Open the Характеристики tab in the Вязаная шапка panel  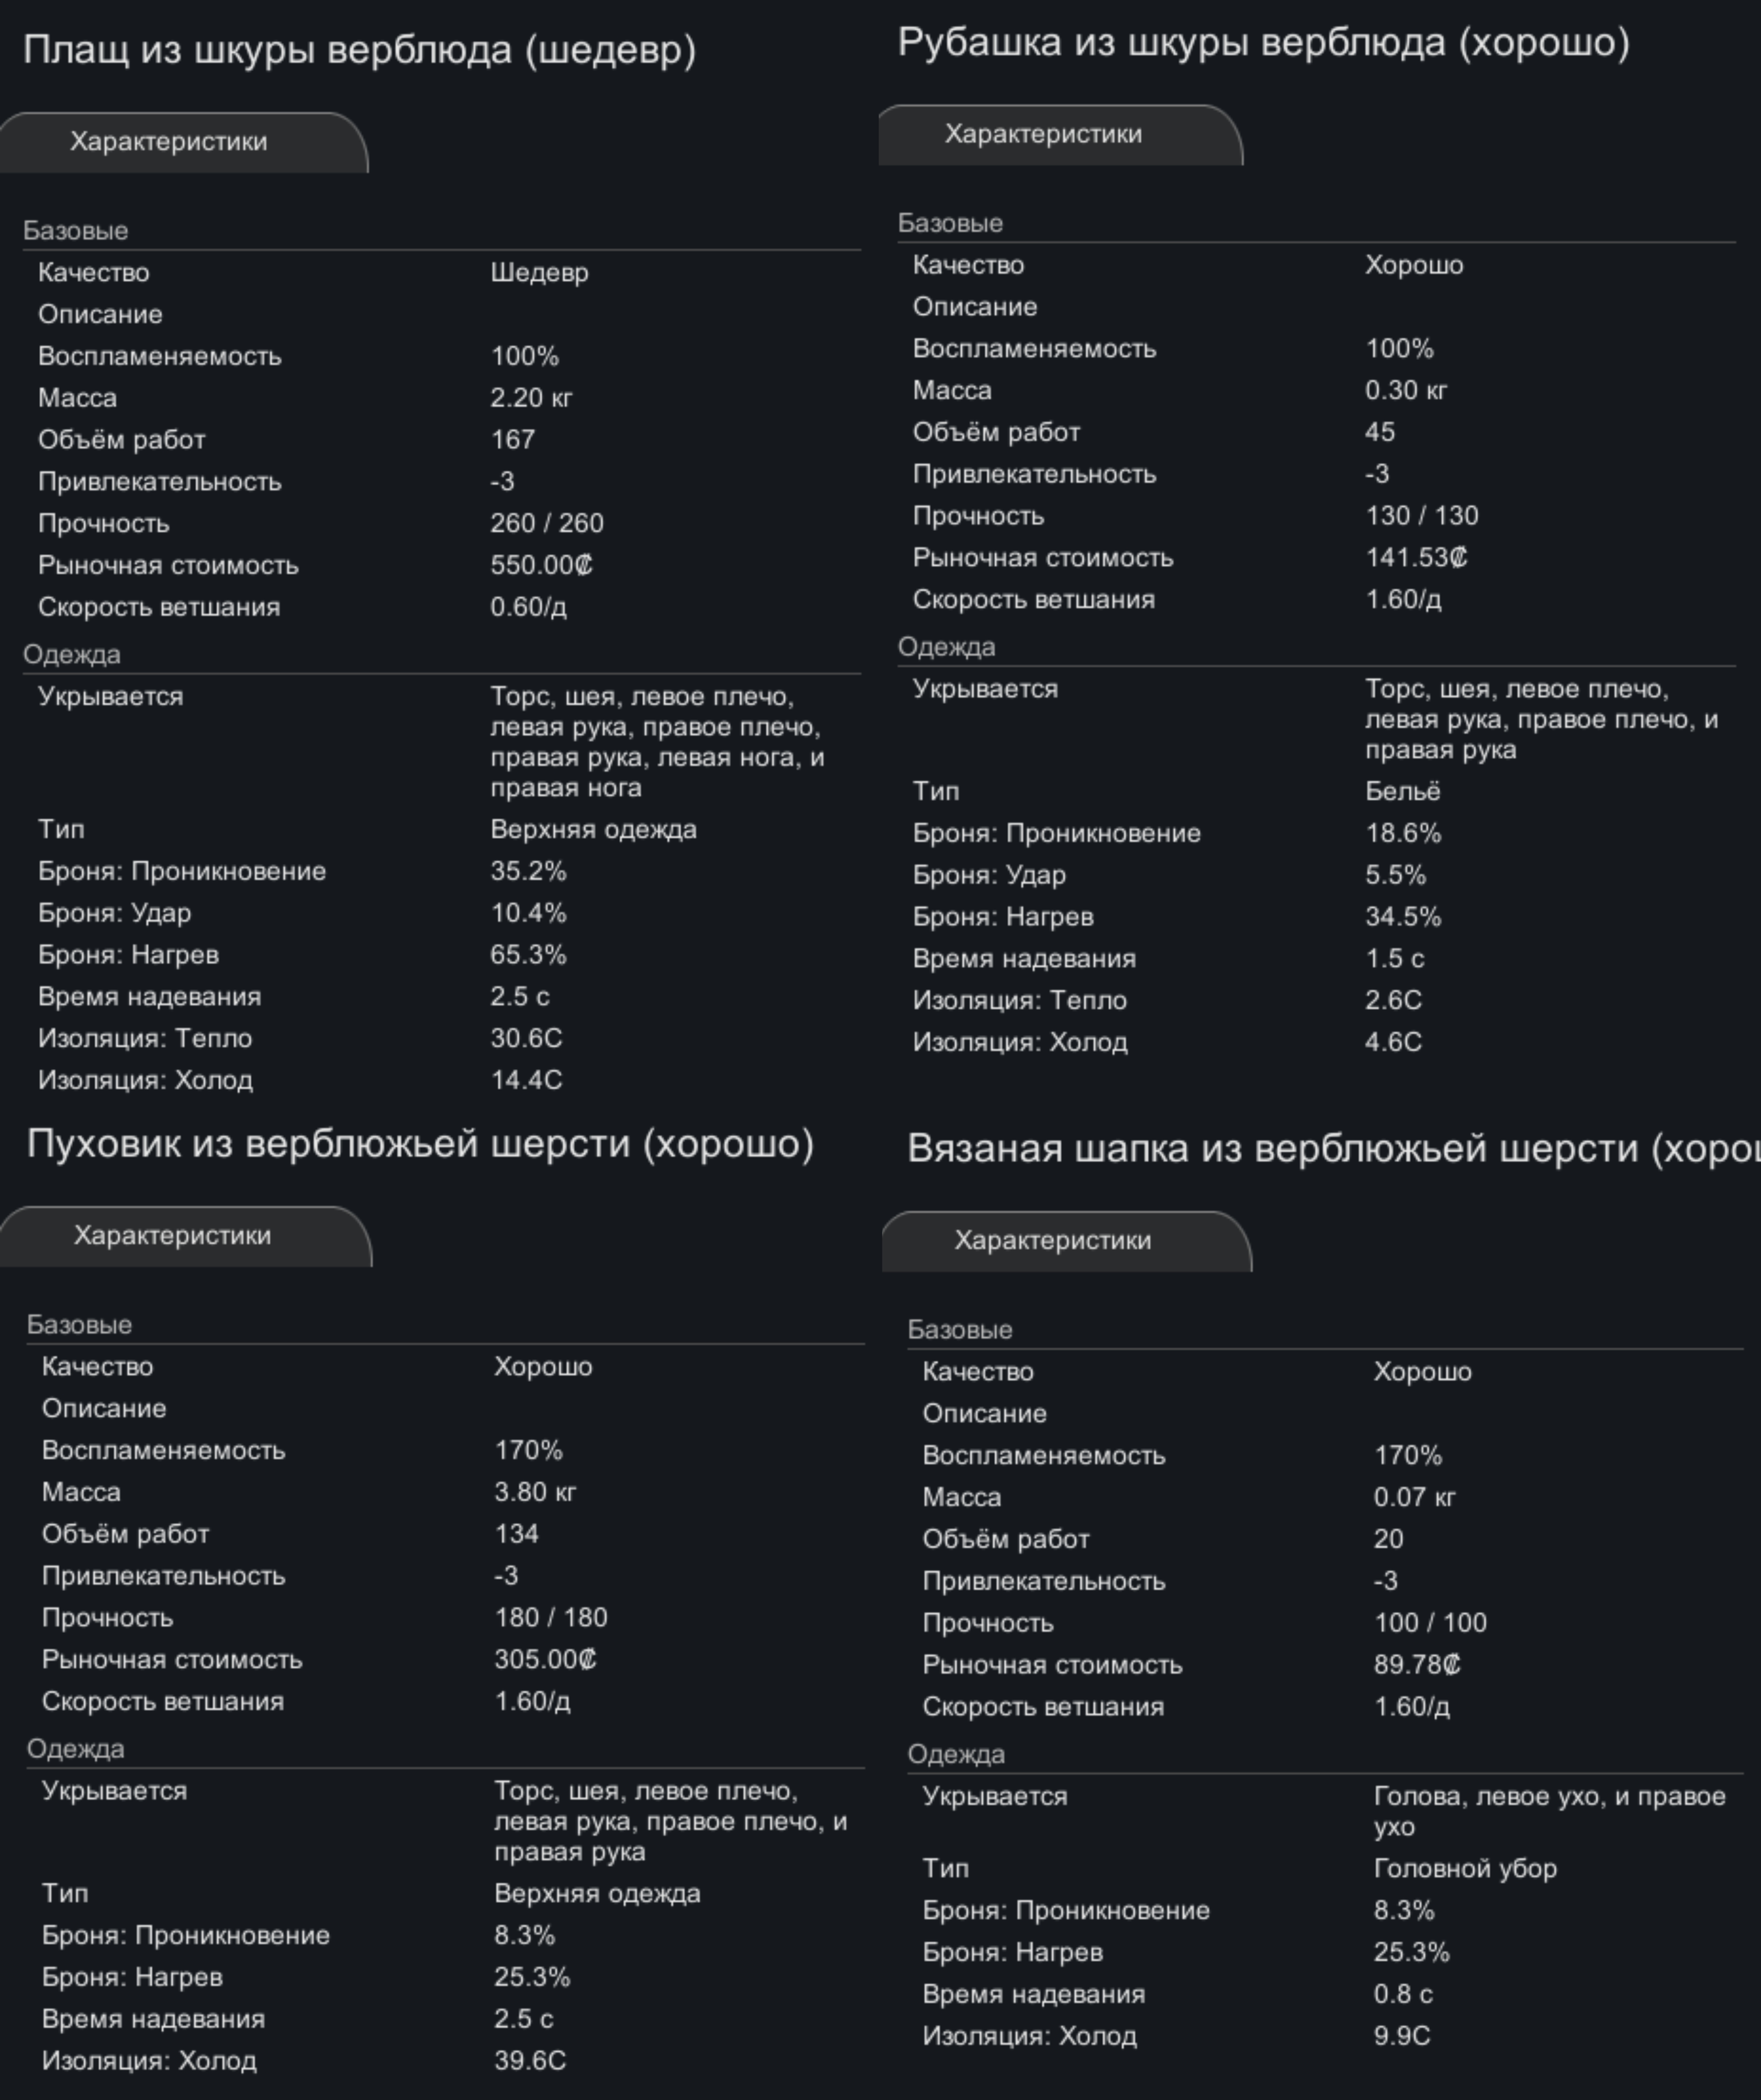(x=1053, y=1241)
